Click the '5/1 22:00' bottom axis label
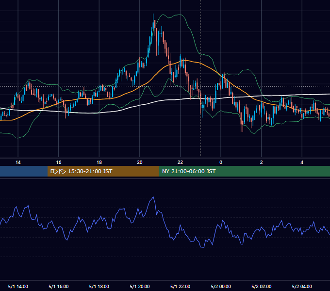330x291 pixels. pos(180,286)
